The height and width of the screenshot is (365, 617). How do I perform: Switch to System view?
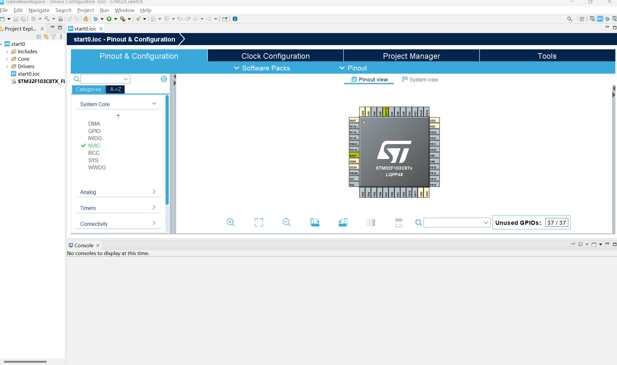click(420, 79)
